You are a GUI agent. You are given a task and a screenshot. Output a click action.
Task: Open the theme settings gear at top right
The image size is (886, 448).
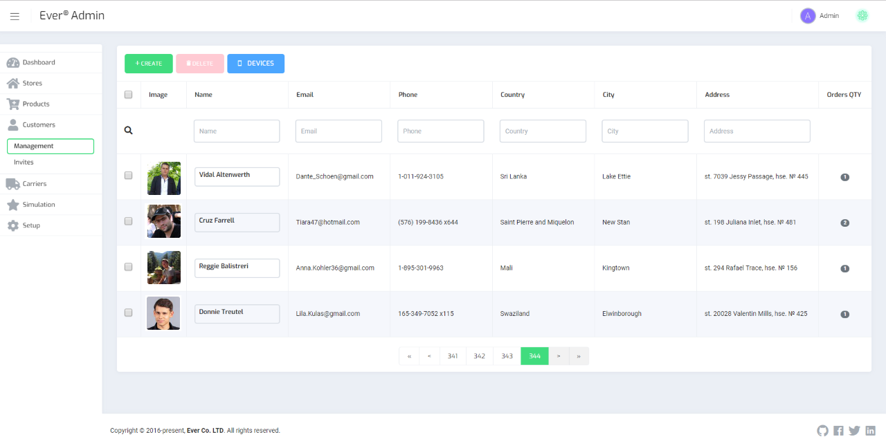coord(862,15)
